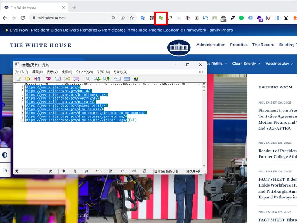Open the QR code generator extension
The height and width of the screenshot is (223, 297).
point(152,18)
